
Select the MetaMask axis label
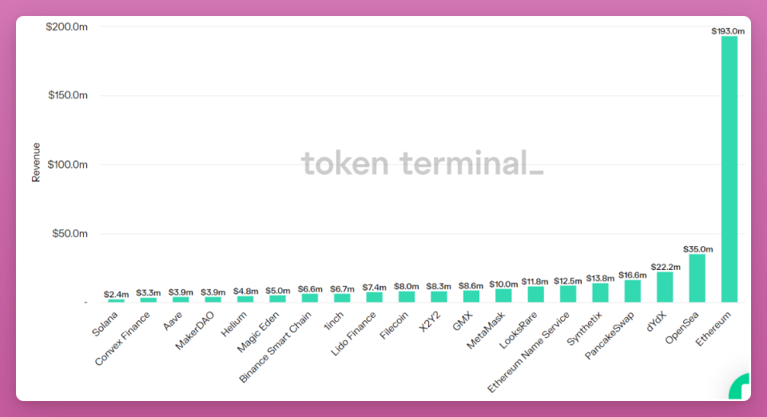tap(486, 331)
